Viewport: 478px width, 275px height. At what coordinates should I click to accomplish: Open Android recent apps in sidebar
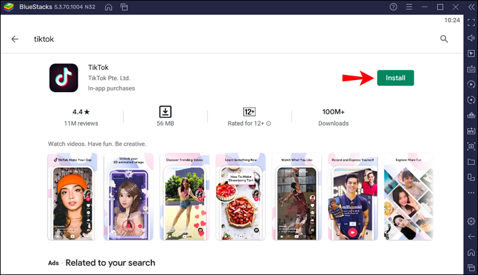tap(471, 268)
